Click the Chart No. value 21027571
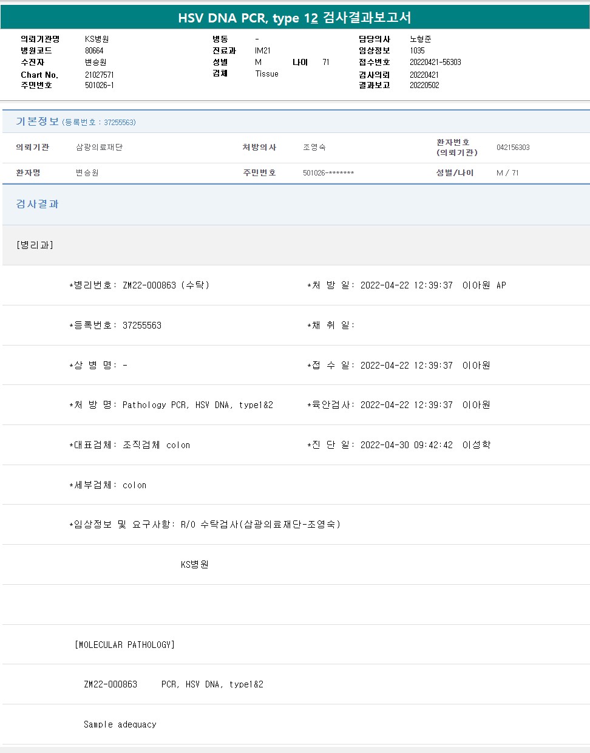 [99, 75]
